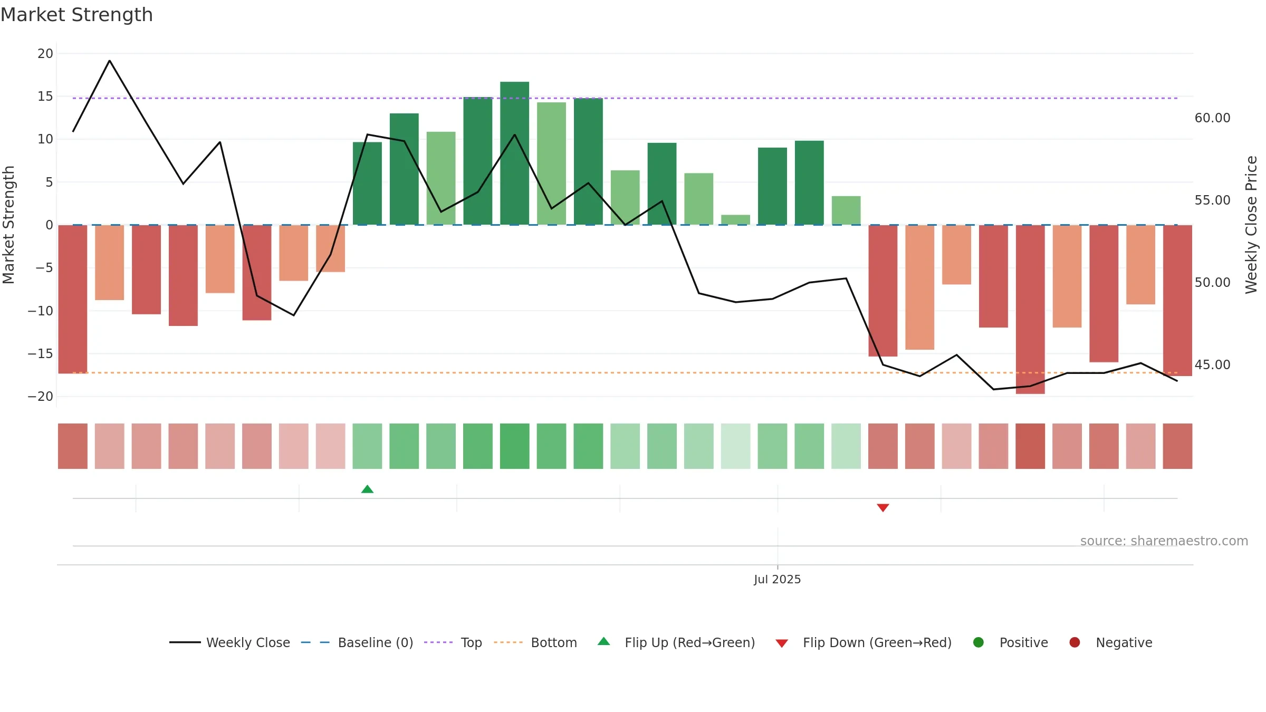Click the 45.00 price axis label
The width and height of the screenshot is (1266, 712).
point(1212,365)
